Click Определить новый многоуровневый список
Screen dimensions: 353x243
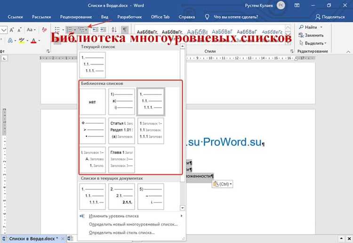[133, 224]
